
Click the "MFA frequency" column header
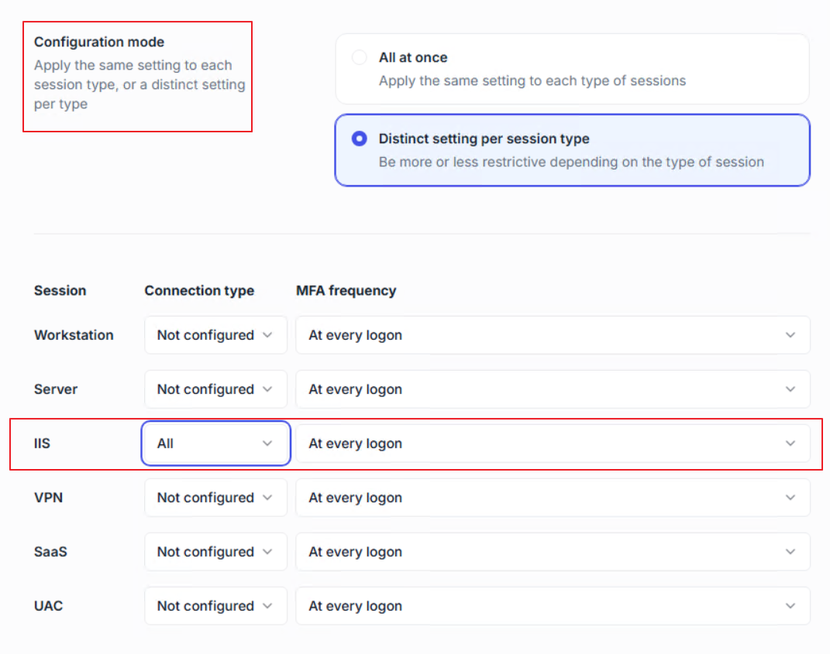point(346,291)
